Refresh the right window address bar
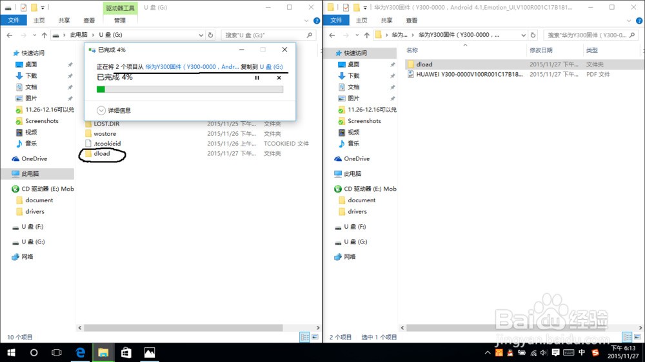The width and height of the screenshot is (645, 362). click(533, 35)
